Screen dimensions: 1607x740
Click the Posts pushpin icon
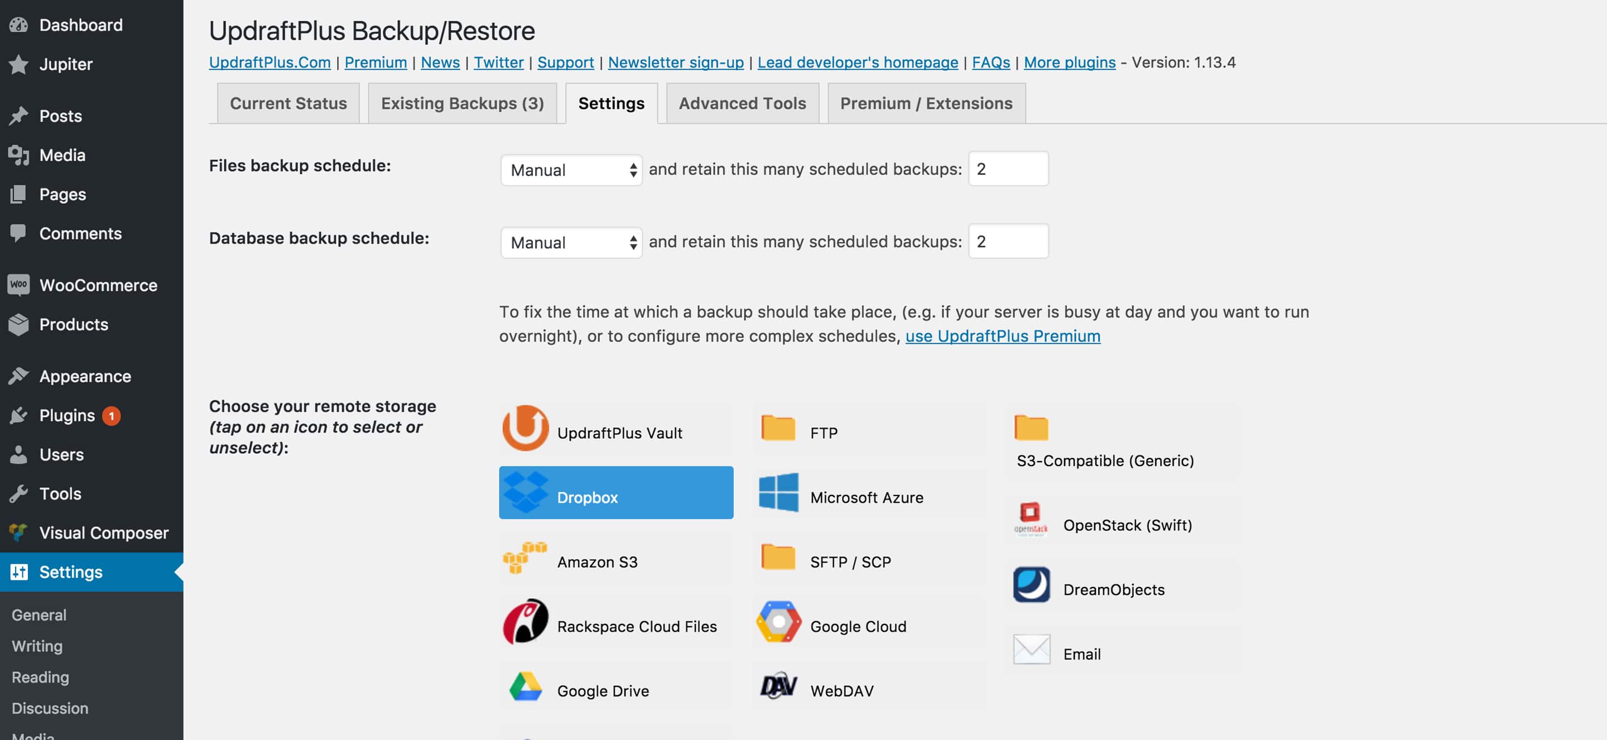pos(19,116)
